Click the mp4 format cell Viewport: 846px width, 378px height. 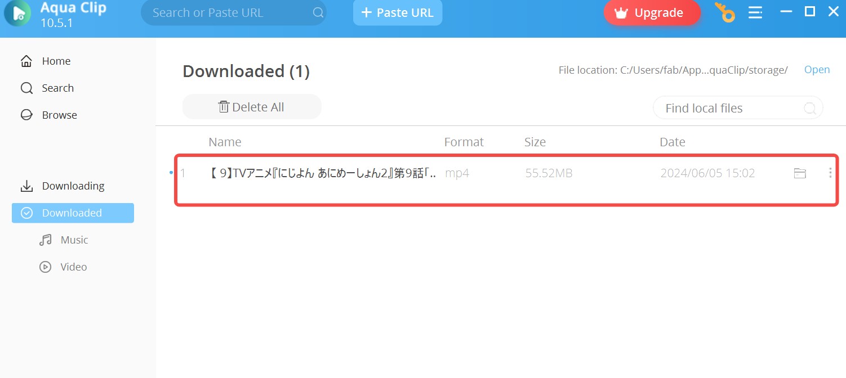coord(457,173)
